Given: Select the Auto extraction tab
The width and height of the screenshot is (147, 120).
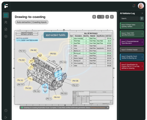Looking at the screenshot, I should 24,22.
